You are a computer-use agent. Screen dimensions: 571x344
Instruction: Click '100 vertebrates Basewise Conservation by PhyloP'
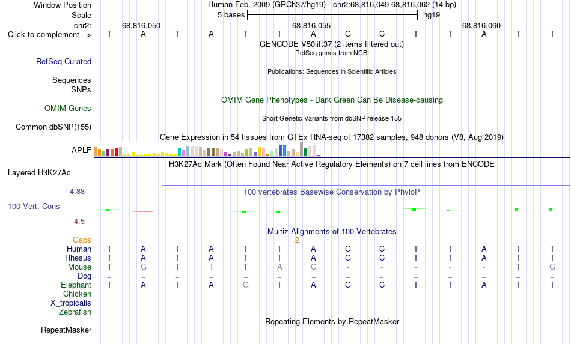332,192
